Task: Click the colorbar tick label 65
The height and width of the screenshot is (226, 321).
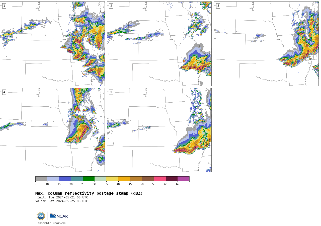Action: (178, 184)
